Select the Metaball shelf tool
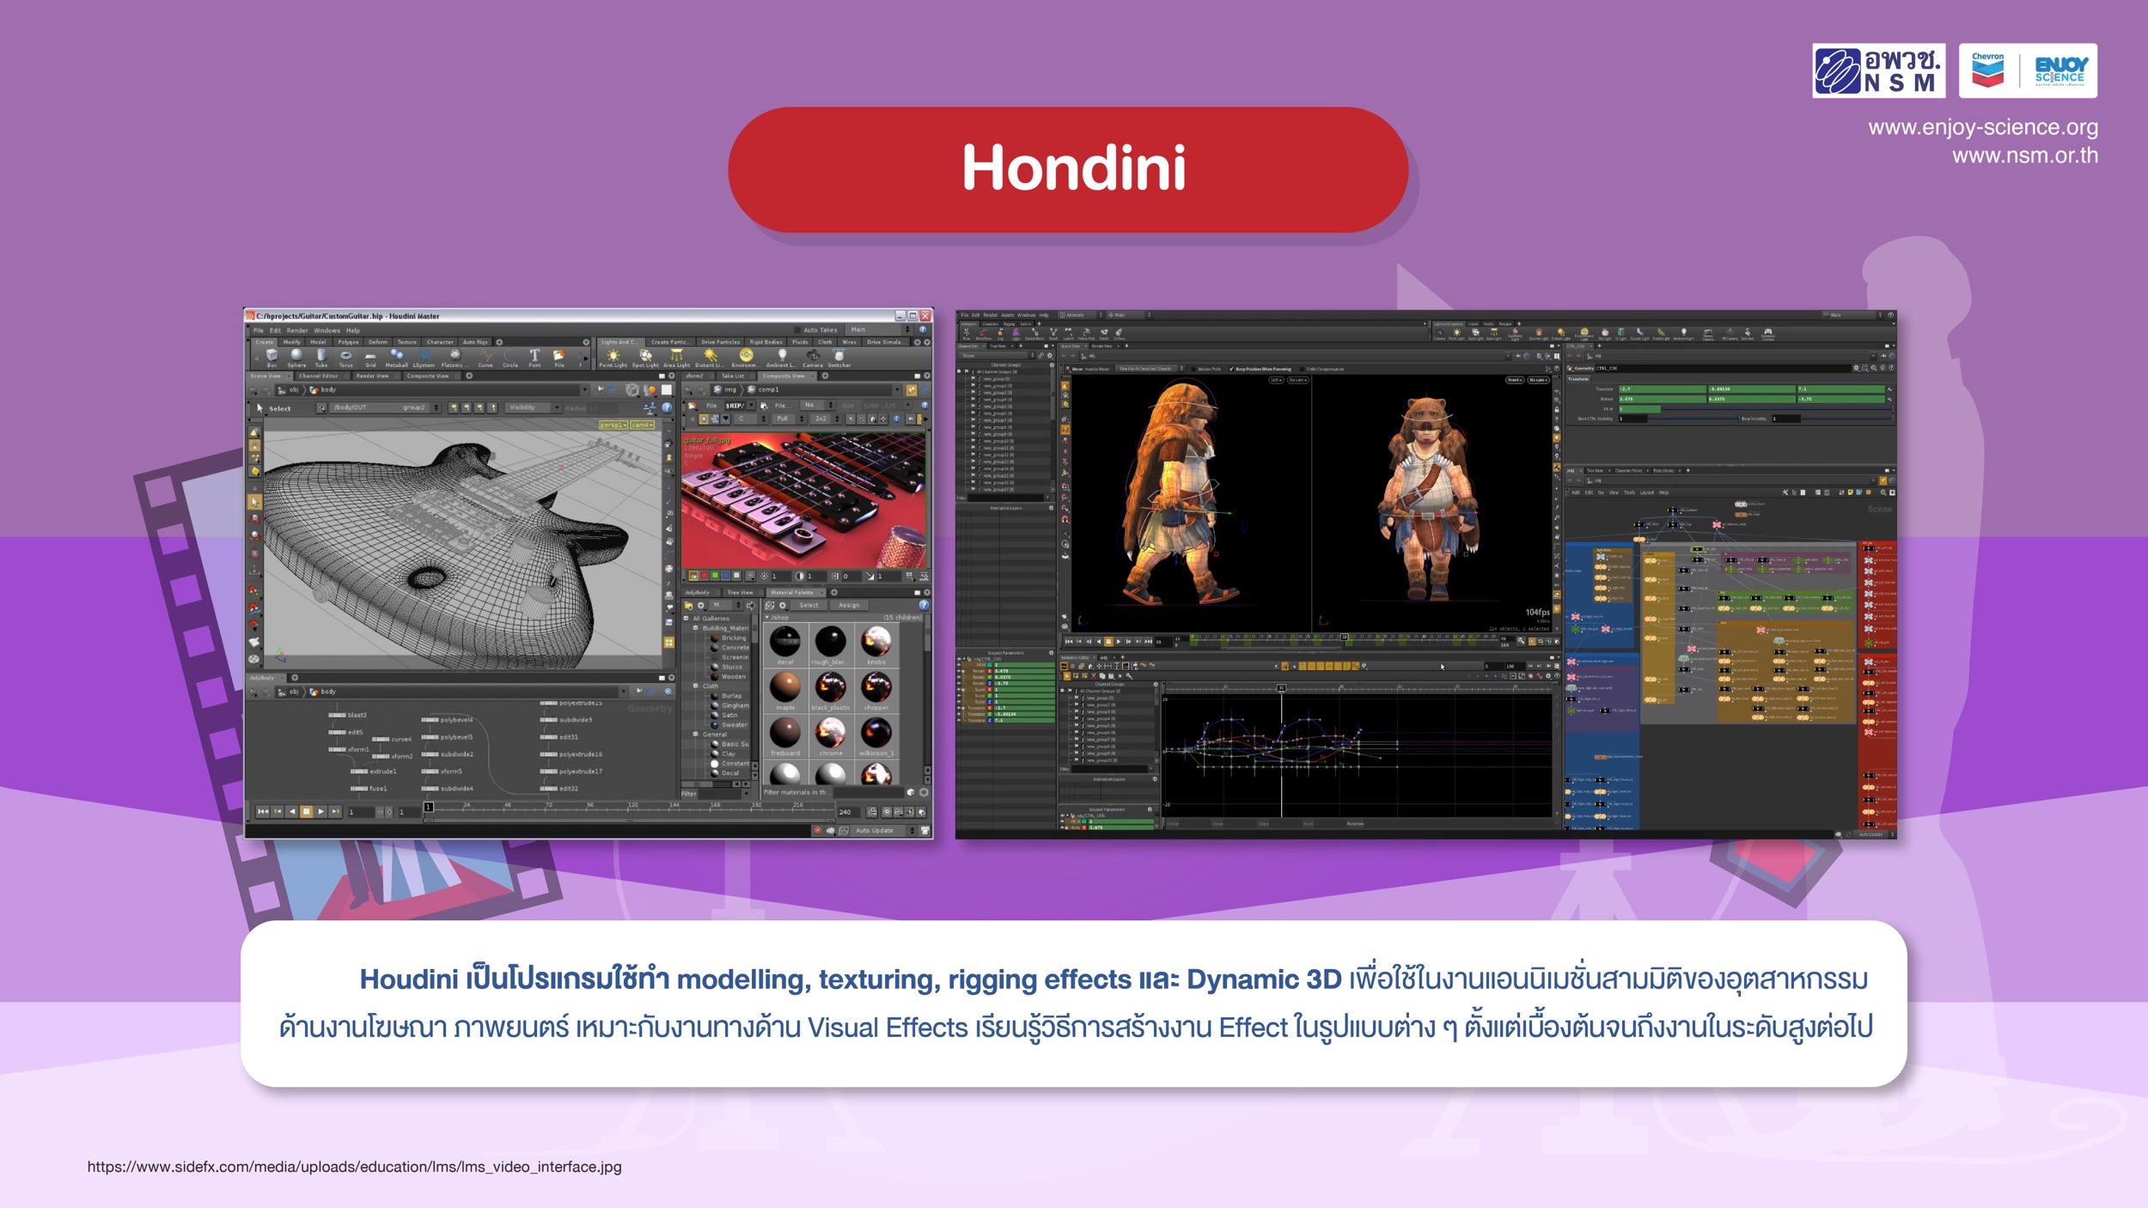This screenshot has width=2148, height=1208. pos(396,356)
